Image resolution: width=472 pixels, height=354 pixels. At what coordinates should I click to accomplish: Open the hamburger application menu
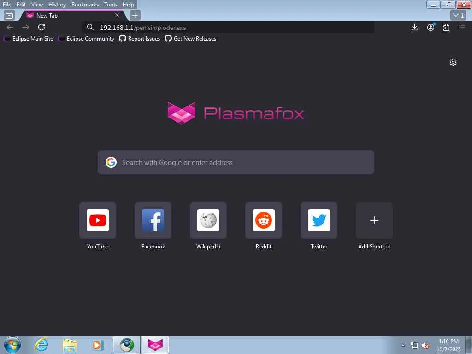pyautogui.click(x=462, y=27)
